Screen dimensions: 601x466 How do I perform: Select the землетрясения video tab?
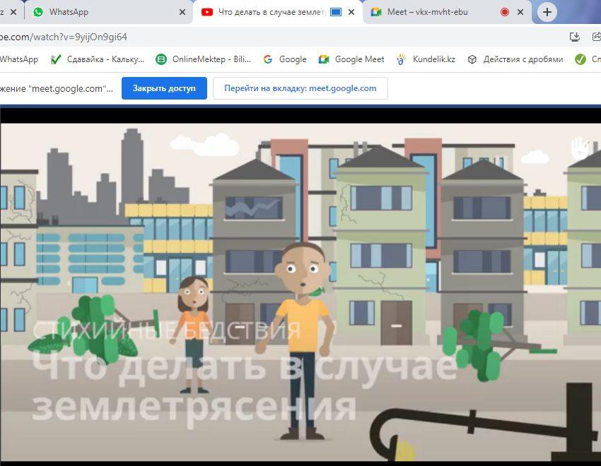pyautogui.click(x=269, y=12)
